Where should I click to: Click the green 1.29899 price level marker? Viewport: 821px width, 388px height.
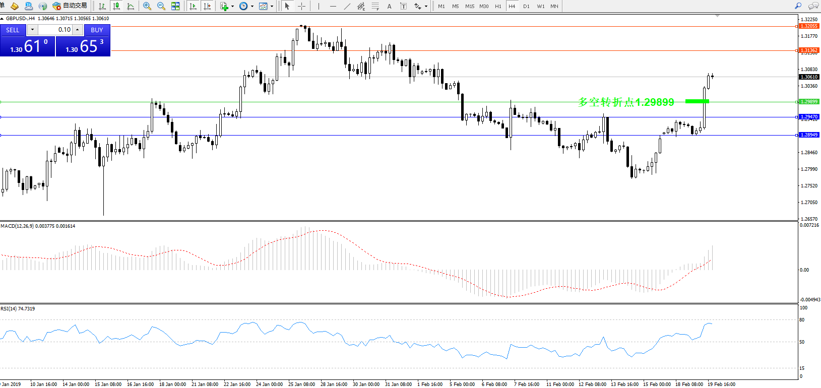(x=809, y=102)
